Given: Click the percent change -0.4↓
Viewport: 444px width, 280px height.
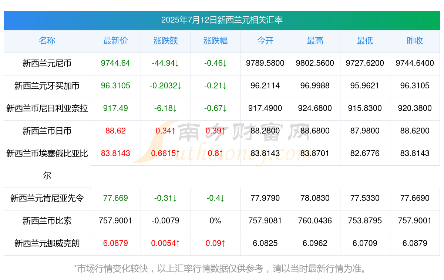Looking at the screenshot, I should tap(215, 198).
